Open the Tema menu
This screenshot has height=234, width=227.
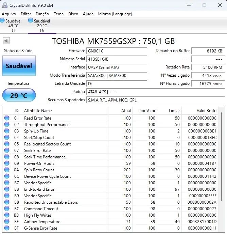(59, 14)
